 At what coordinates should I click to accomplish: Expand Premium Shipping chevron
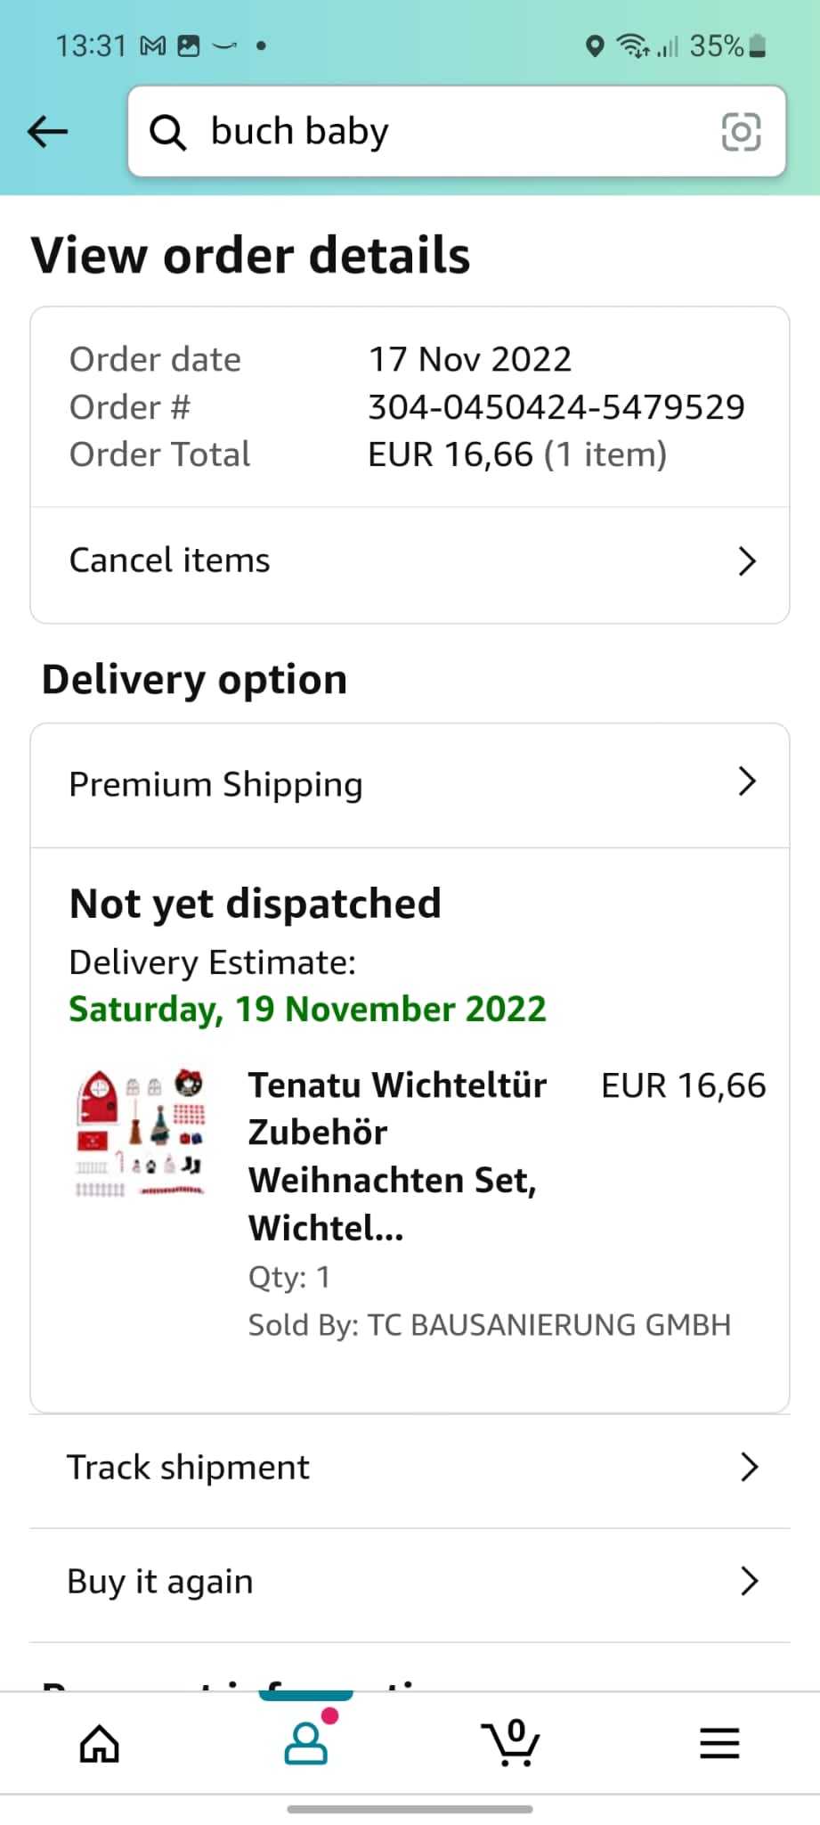747,782
